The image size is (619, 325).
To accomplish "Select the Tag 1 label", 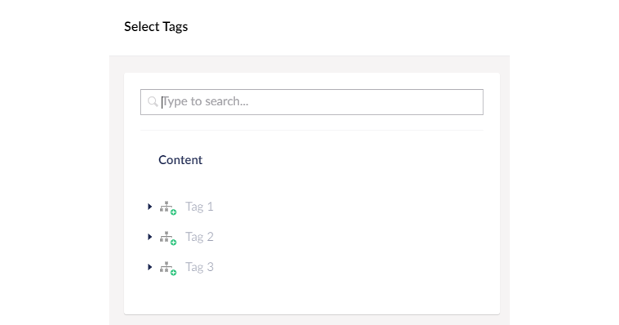I will (199, 206).
